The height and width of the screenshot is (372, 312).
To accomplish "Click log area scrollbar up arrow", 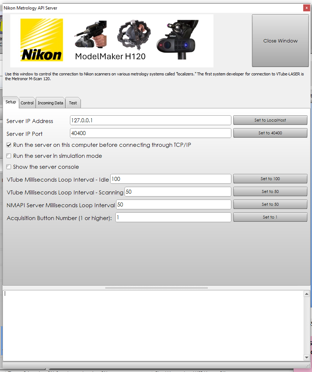I will [x=307, y=294].
